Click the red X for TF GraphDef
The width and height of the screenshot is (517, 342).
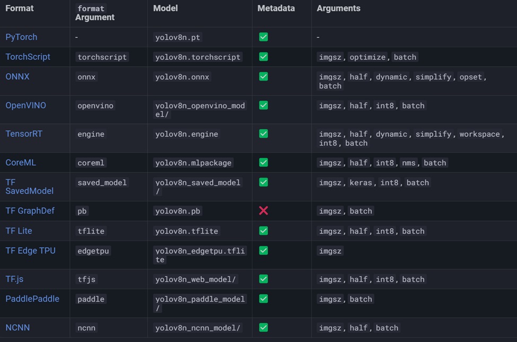click(264, 211)
